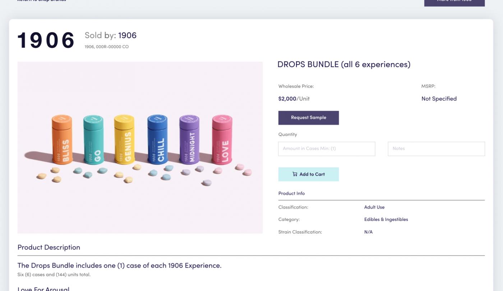
Task: Click the shopping cart icon in Add to Cart
Action: tap(295, 174)
